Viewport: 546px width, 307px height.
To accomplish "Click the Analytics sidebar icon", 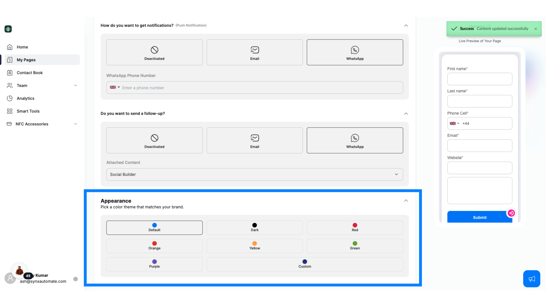I will tap(10, 98).
